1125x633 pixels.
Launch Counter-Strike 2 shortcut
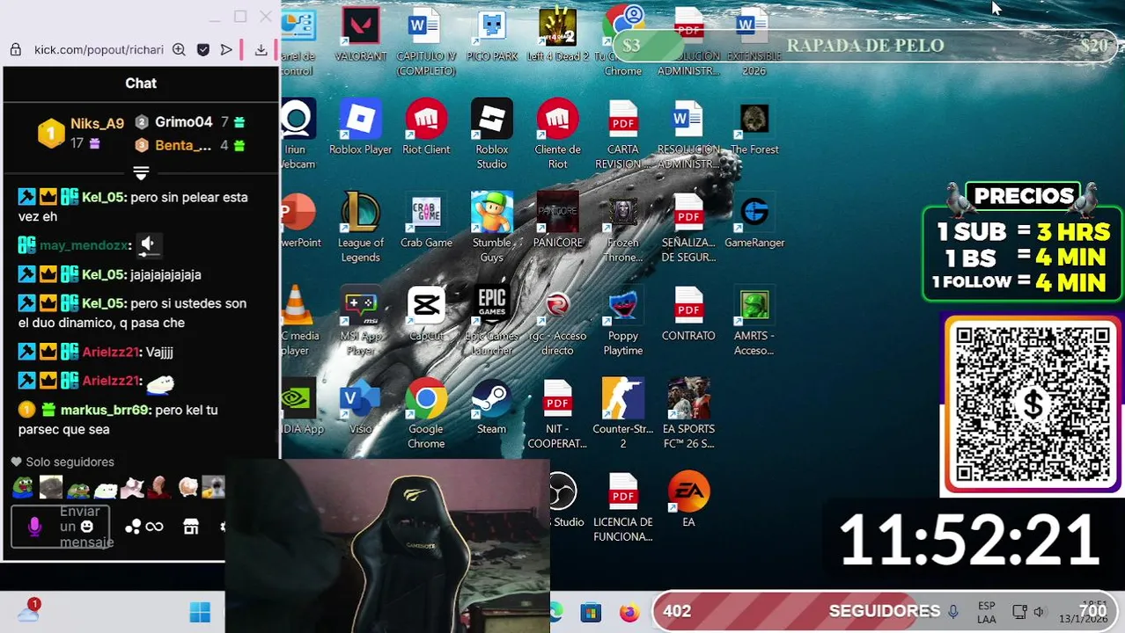(x=623, y=415)
